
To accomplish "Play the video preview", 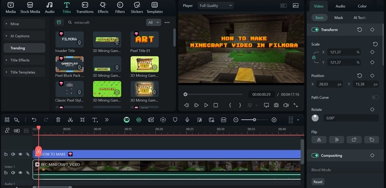I will 206,105.
